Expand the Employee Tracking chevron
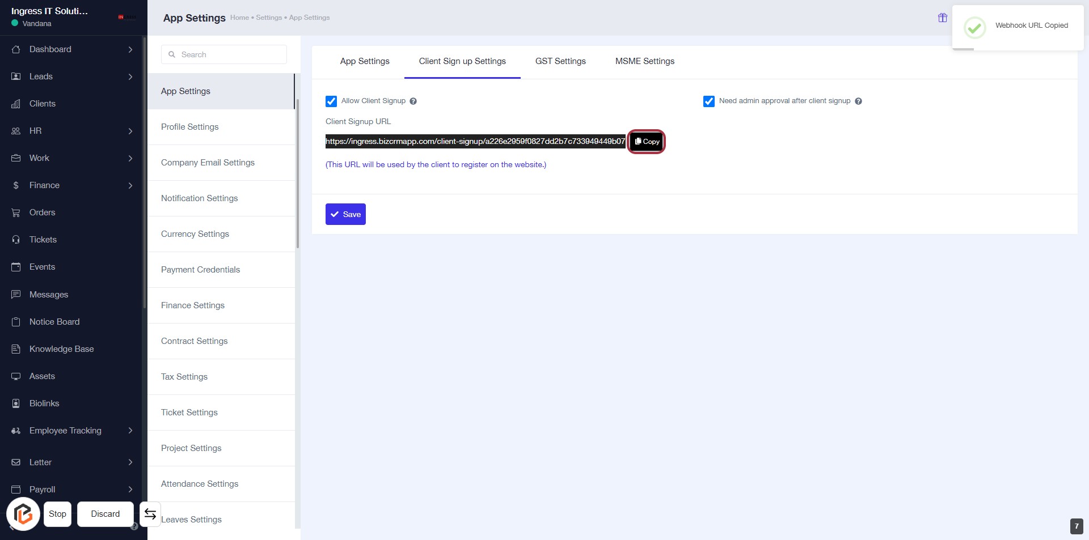 tap(130, 431)
